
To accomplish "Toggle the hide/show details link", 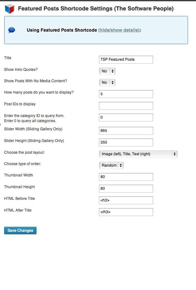I will coord(119,30).
